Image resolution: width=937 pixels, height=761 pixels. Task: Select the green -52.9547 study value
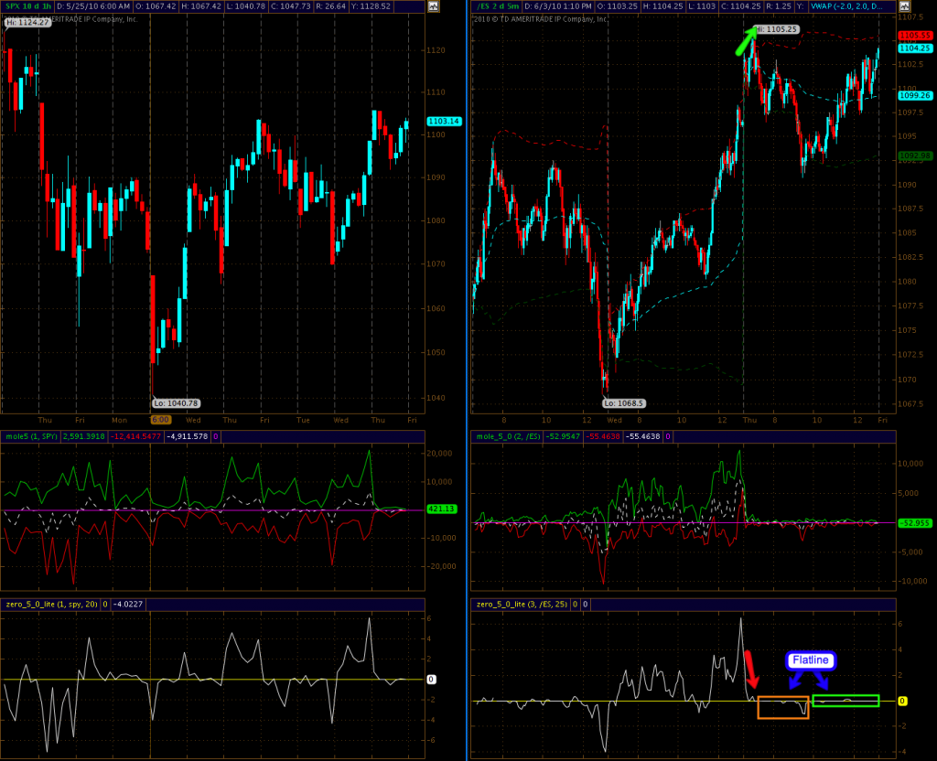tap(563, 436)
